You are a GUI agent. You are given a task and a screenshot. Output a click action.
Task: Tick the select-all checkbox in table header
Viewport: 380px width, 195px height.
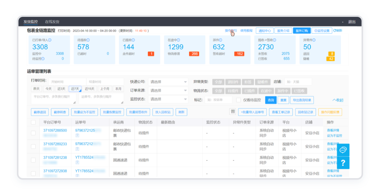33,122
